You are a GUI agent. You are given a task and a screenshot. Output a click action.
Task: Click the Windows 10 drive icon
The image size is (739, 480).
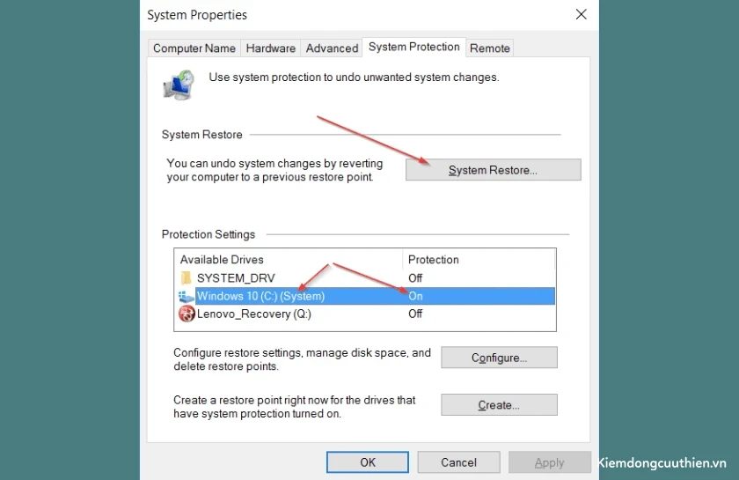pos(187,297)
